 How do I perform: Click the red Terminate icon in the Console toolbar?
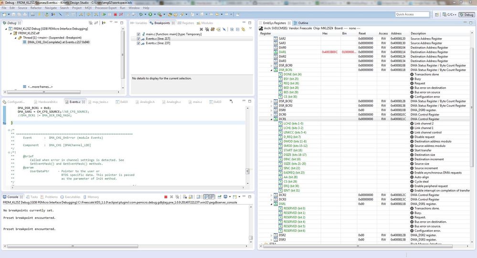click(x=166, y=197)
